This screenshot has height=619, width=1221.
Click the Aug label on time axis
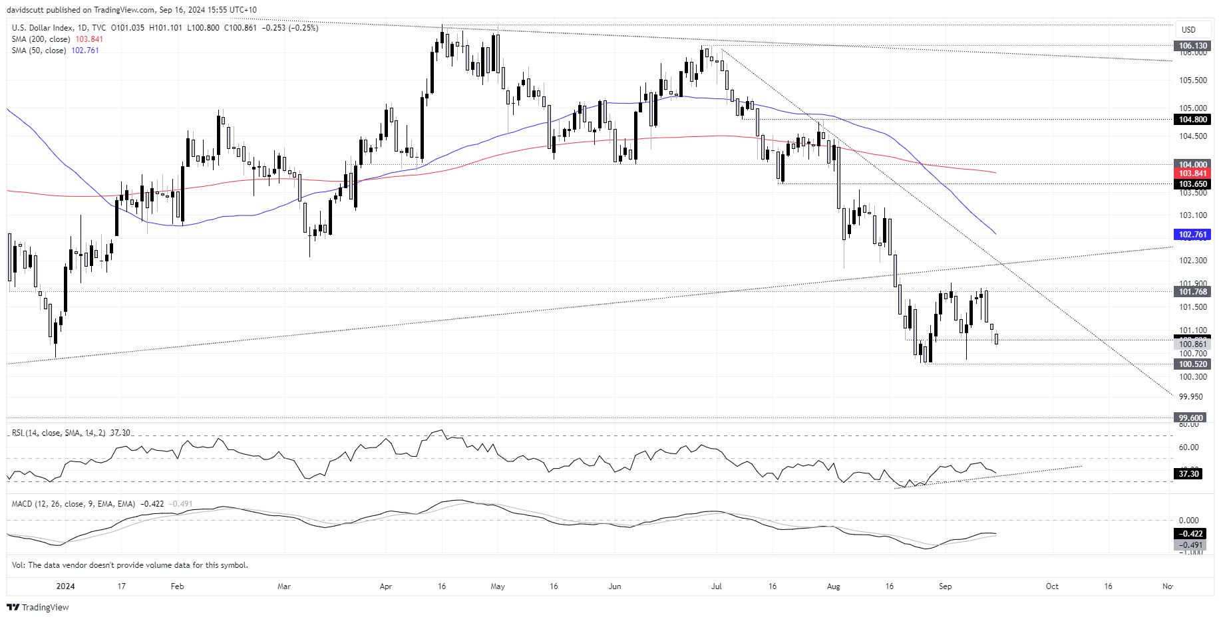(x=833, y=586)
